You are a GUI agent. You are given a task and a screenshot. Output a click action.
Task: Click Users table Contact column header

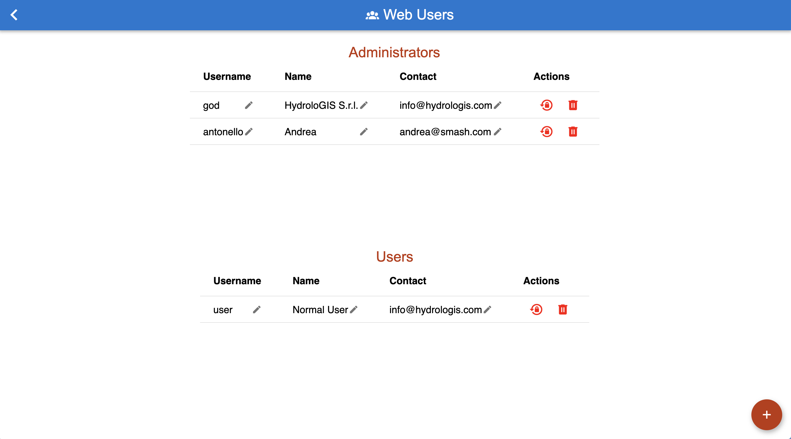[x=408, y=281]
